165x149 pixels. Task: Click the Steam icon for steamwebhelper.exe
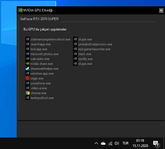[x=28, y=69]
